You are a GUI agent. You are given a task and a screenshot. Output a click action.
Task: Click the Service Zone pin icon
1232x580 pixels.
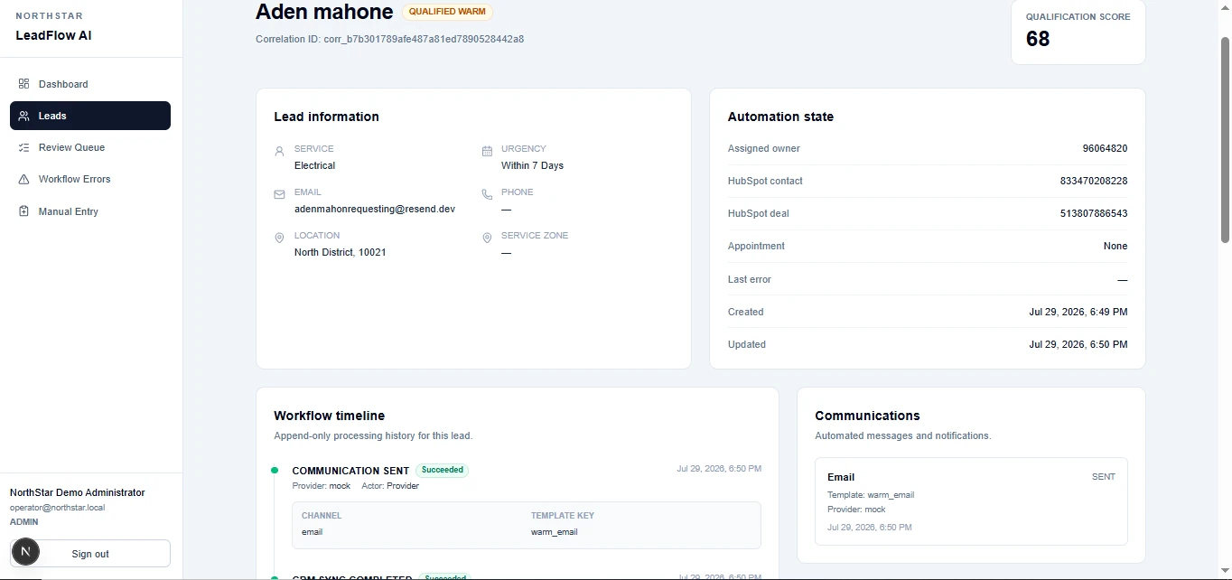[487, 238]
